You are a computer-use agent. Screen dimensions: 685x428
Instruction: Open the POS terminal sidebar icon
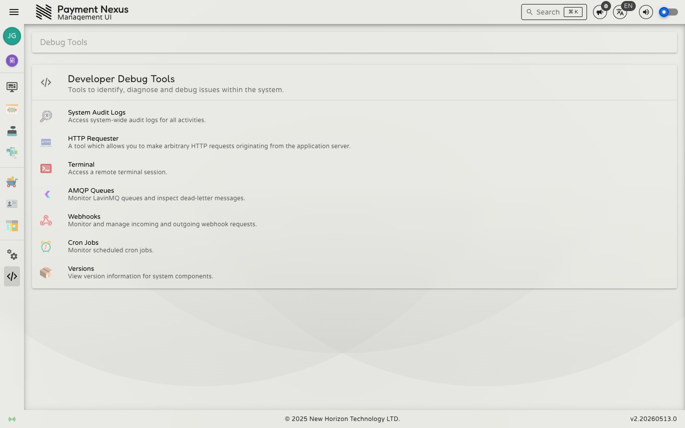12,131
